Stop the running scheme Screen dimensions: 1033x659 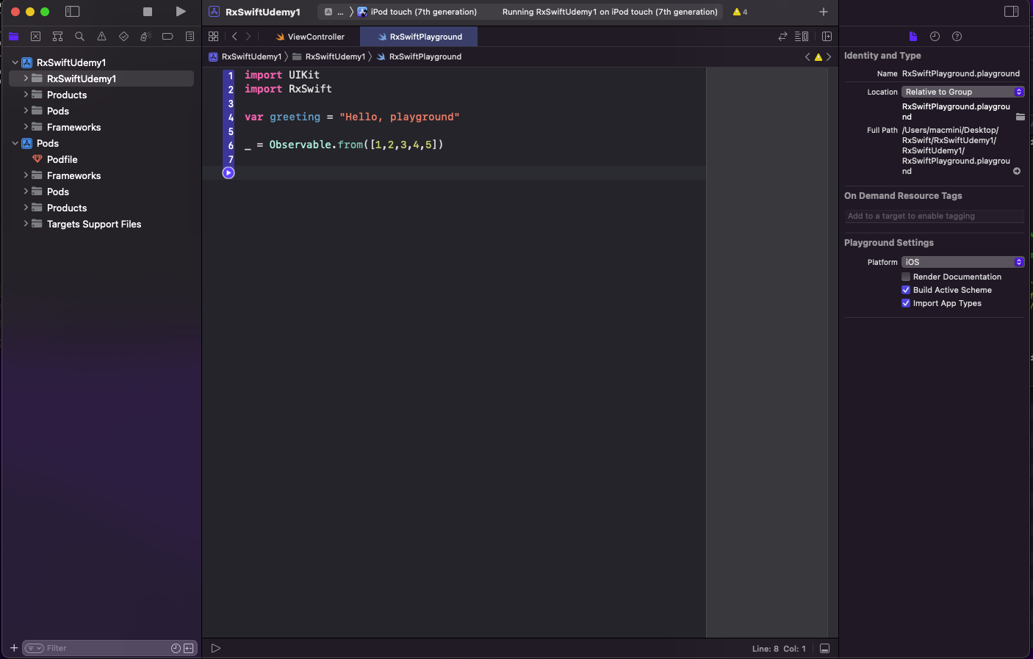(x=148, y=12)
